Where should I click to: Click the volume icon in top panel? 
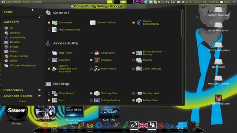[x=173, y=2]
